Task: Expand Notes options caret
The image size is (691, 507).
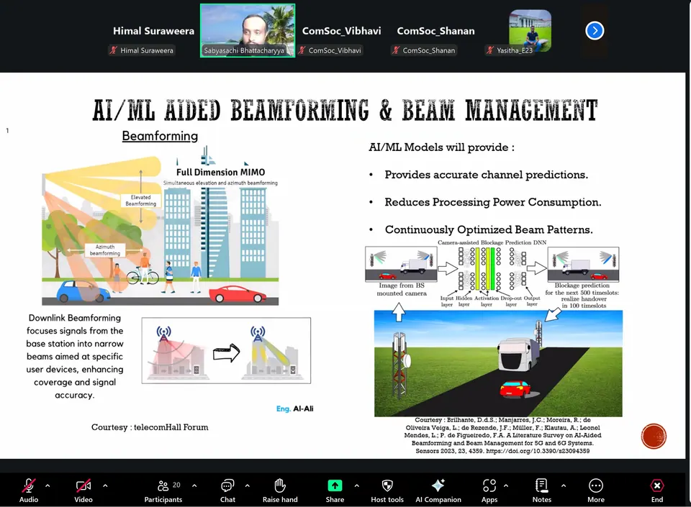Action: pyautogui.click(x=564, y=486)
